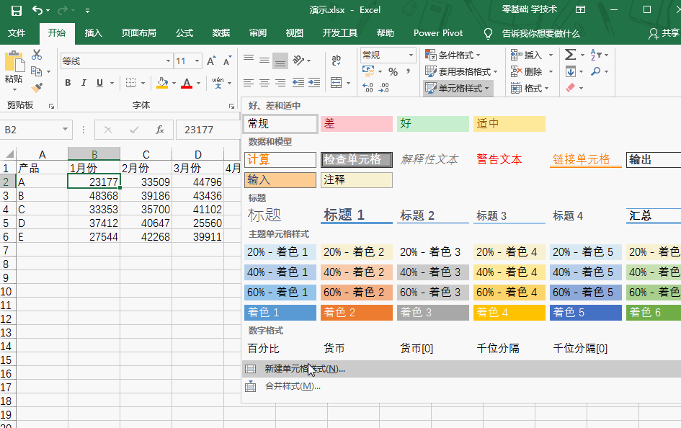Apply the 好 cell style
The image size is (681, 428).
pyautogui.click(x=433, y=124)
